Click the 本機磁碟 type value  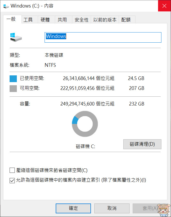pos(54,55)
